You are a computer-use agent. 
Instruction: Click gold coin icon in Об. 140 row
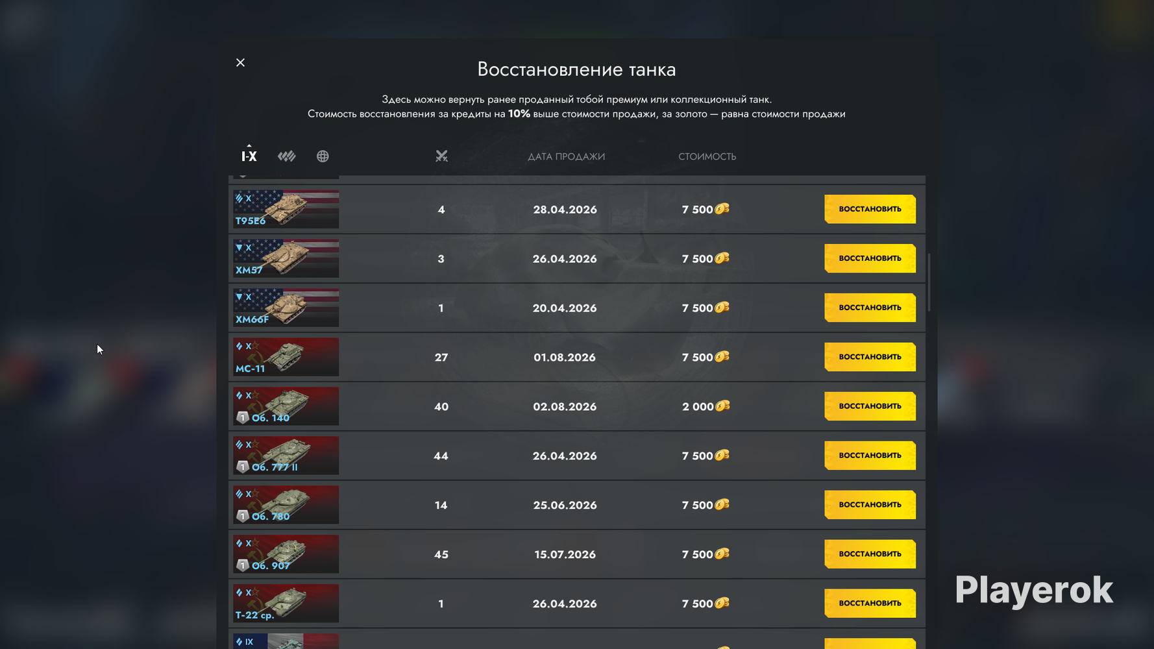722,406
